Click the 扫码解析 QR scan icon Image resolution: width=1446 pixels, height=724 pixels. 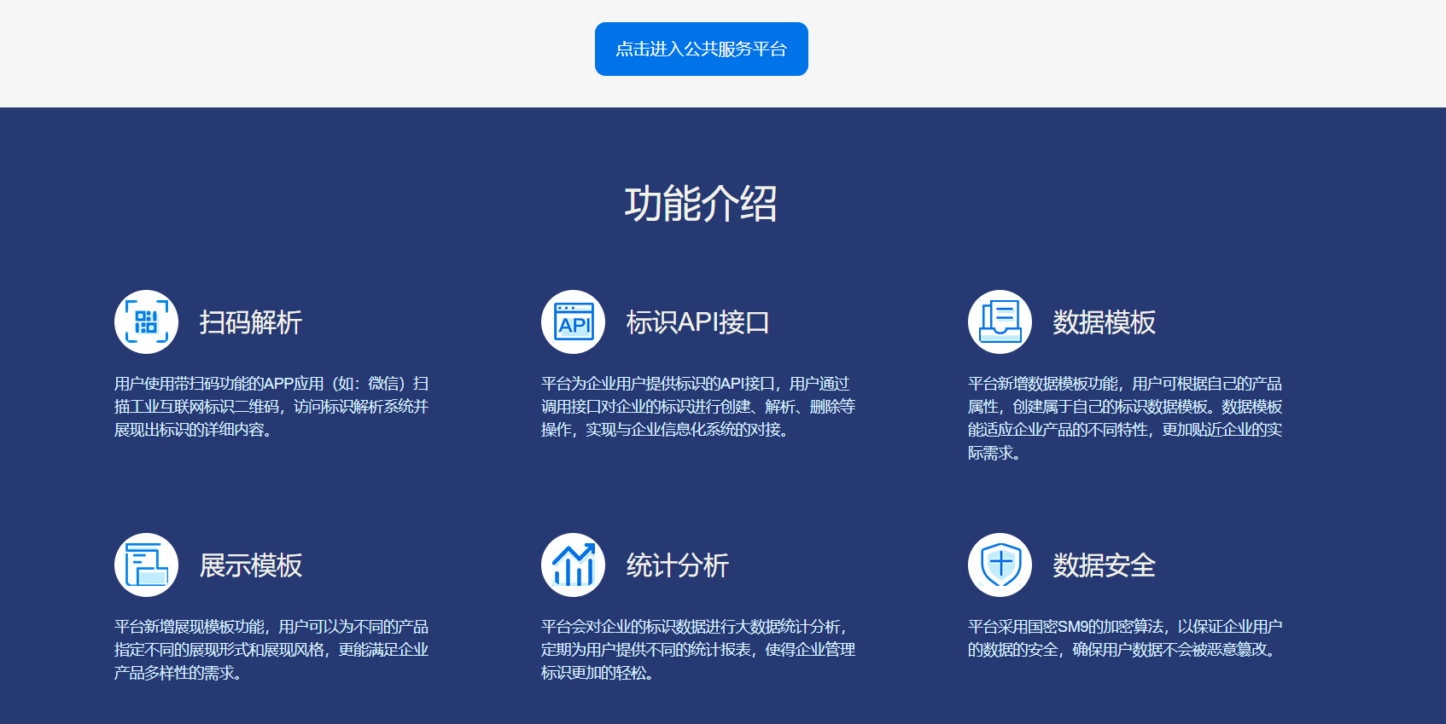tap(146, 321)
